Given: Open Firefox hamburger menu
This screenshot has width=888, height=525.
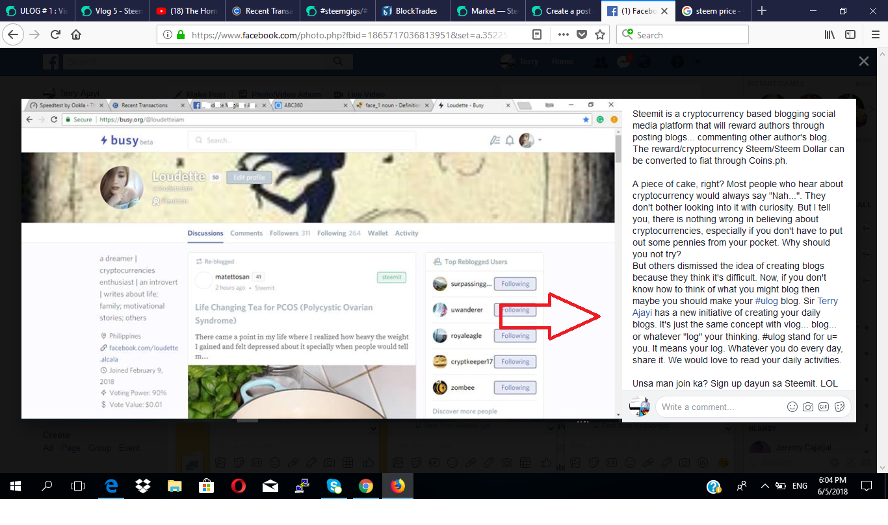Looking at the screenshot, I should (x=874, y=34).
